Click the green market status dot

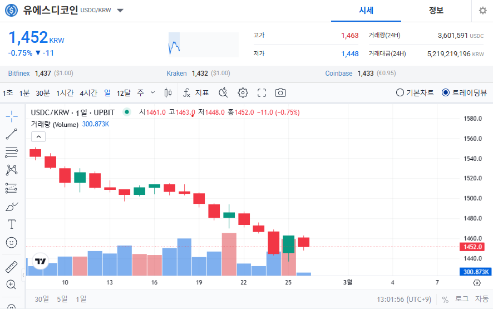[x=127, y=112]
